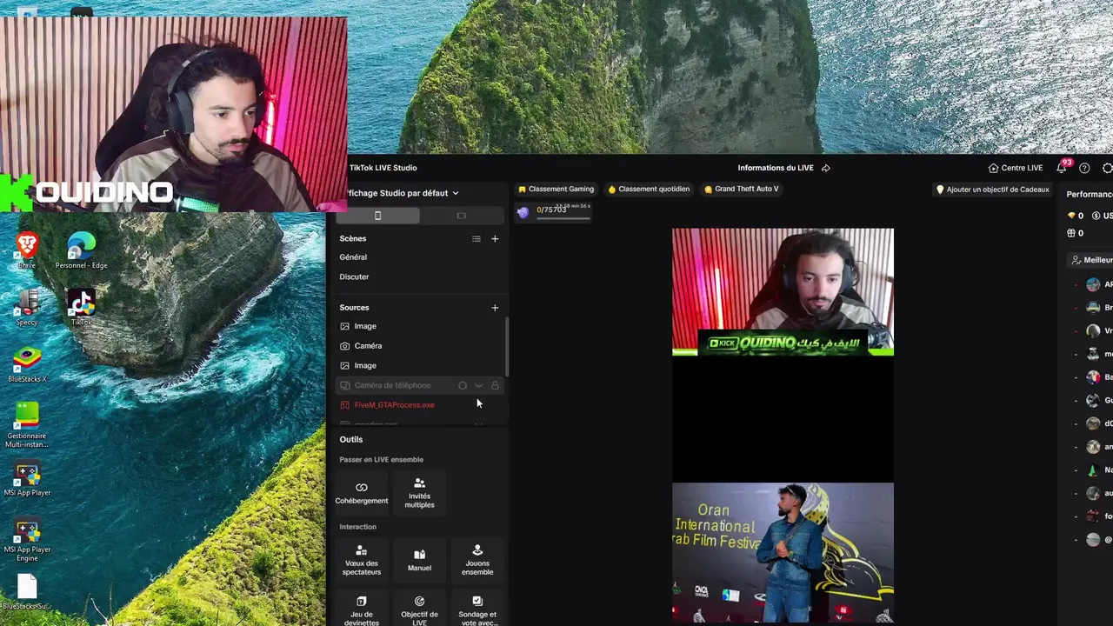Click the Outils section heading
The width and height of the screenshot is (1113, 626).
coord(351,440)
